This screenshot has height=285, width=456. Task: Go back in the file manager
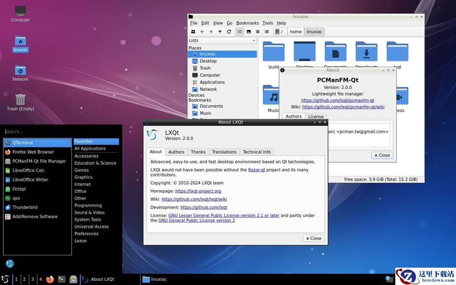pyautogui.click(x=202, y=32)
